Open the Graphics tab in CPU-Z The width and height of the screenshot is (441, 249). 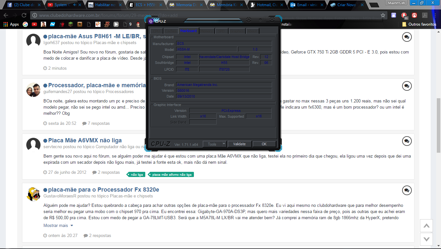(x=237, y=31)
